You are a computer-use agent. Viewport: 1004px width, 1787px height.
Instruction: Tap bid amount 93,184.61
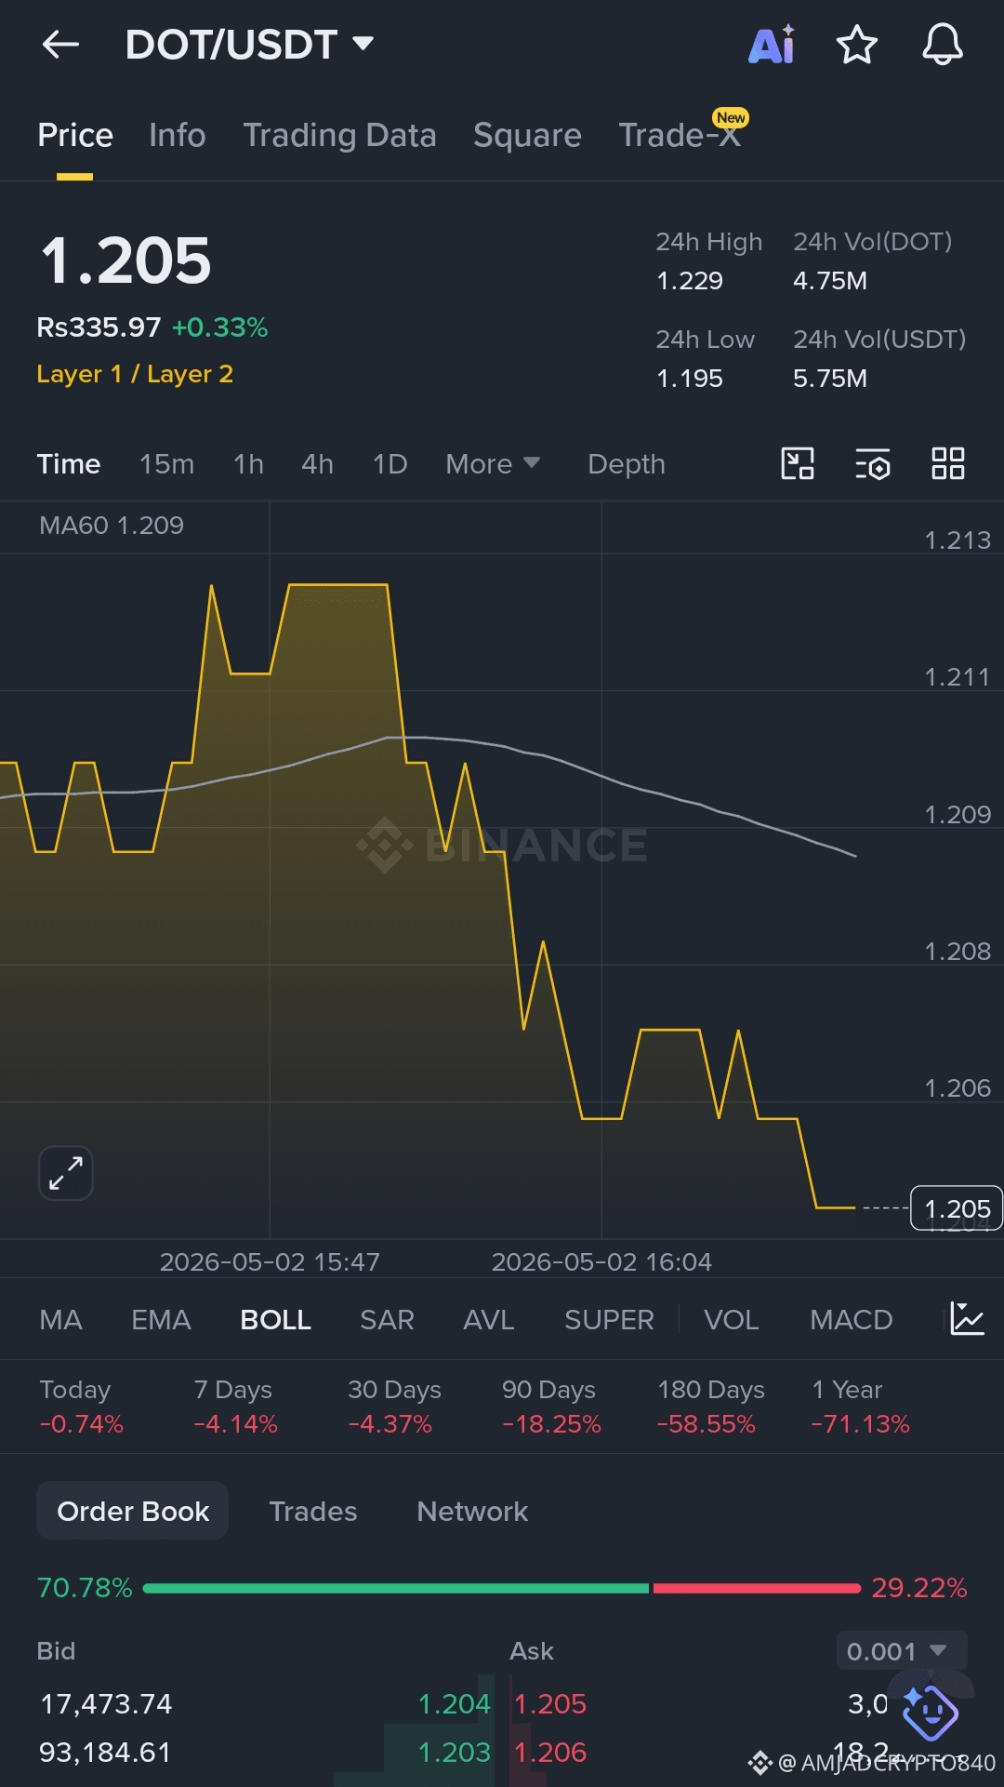pyautogui.click(x=105, y=1752)
